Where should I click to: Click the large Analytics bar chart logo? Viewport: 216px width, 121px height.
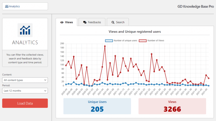[x=25, y=30]
